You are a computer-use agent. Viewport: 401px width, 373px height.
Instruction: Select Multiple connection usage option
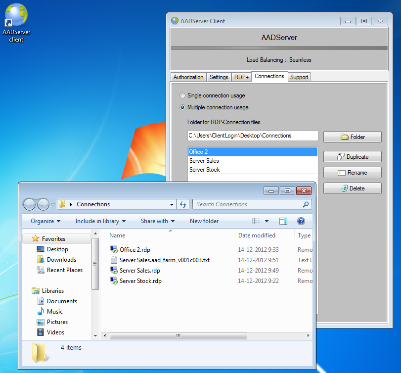pyautogui.click(x=183, y=107)
